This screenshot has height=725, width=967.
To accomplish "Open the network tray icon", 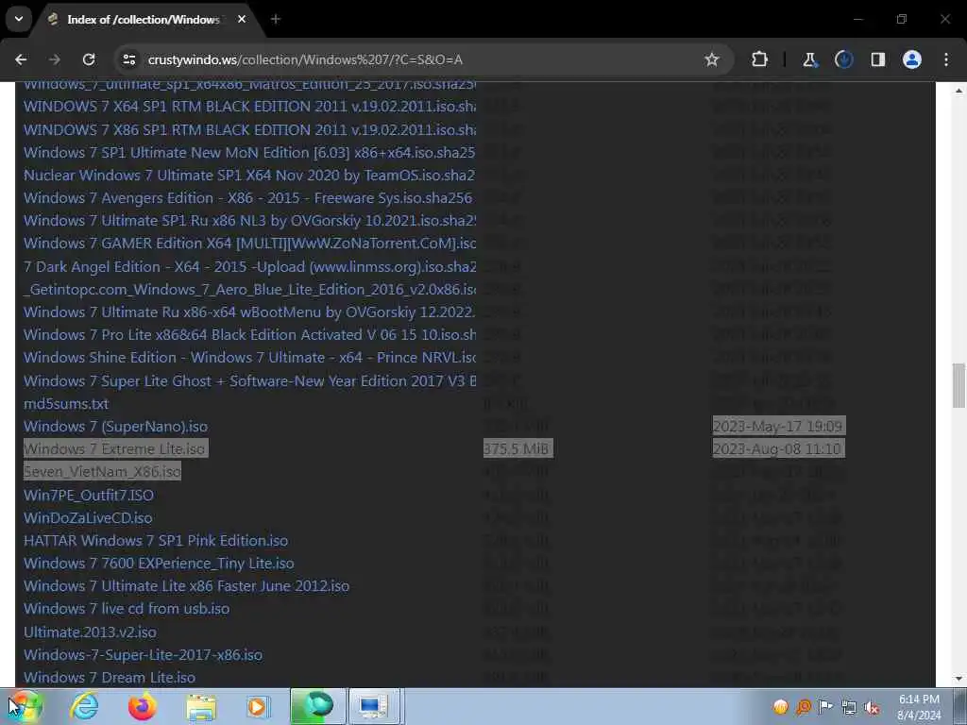I will coord(849,707).
